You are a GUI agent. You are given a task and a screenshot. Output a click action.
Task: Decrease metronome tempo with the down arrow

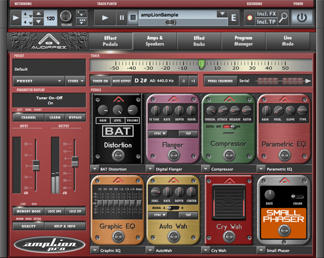click(x=38, y=21)
